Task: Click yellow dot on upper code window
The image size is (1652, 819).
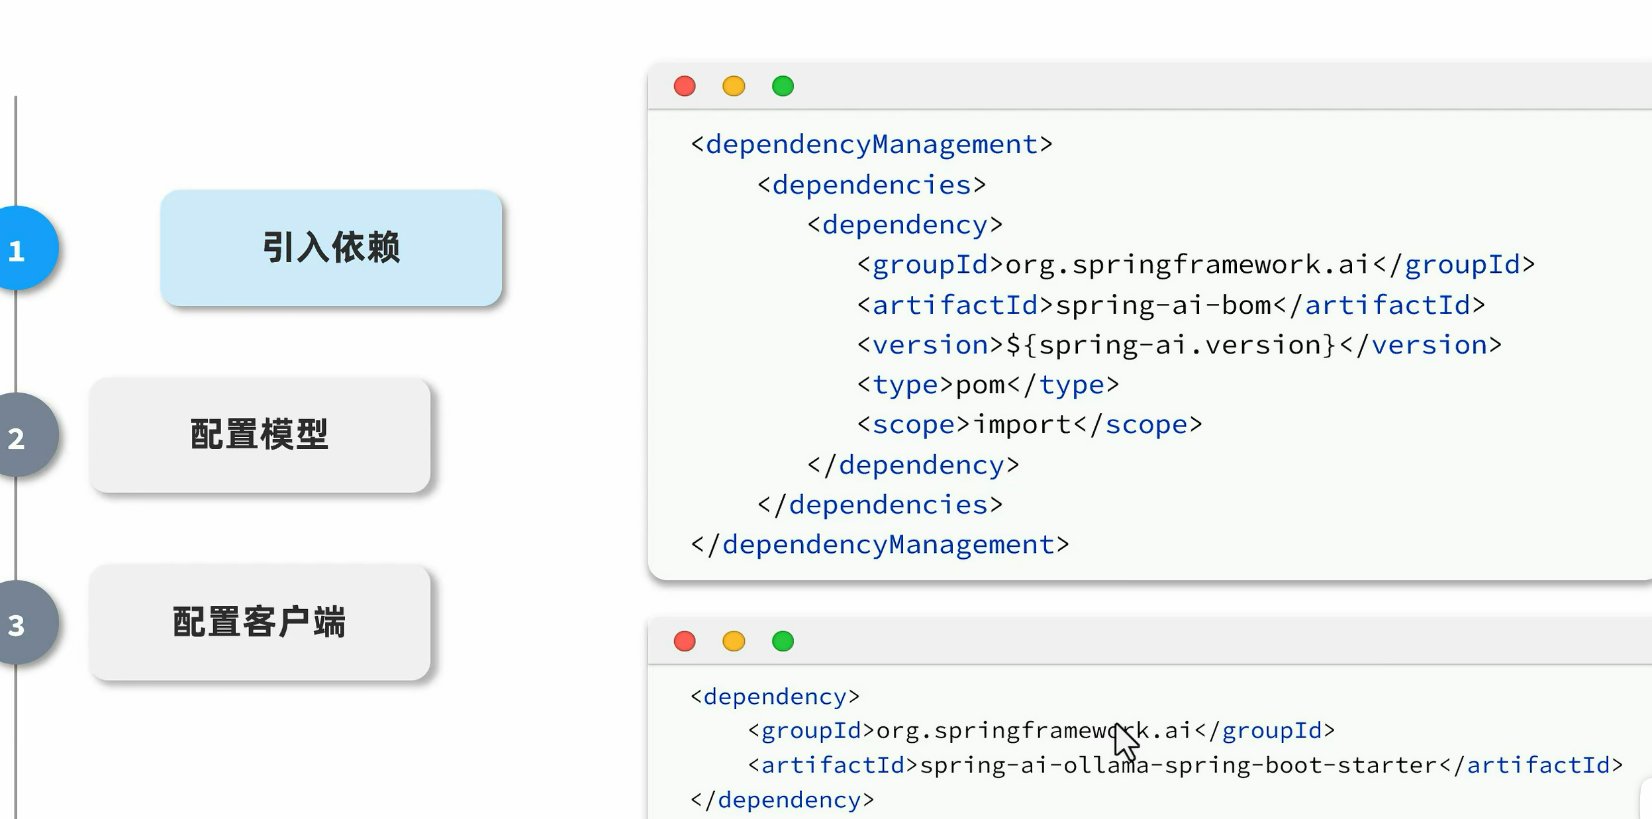Action: [734, 86]
